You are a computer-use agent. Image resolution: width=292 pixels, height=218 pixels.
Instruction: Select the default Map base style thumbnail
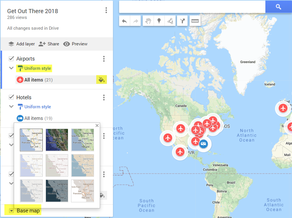click(31, 140)
